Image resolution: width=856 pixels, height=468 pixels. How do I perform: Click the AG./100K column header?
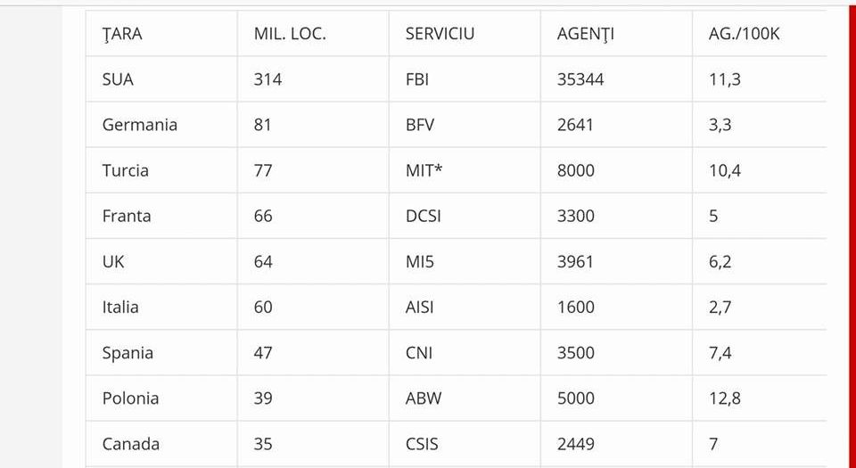point(744,34)
